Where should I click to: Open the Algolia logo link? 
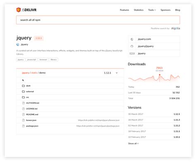[175, 28]
